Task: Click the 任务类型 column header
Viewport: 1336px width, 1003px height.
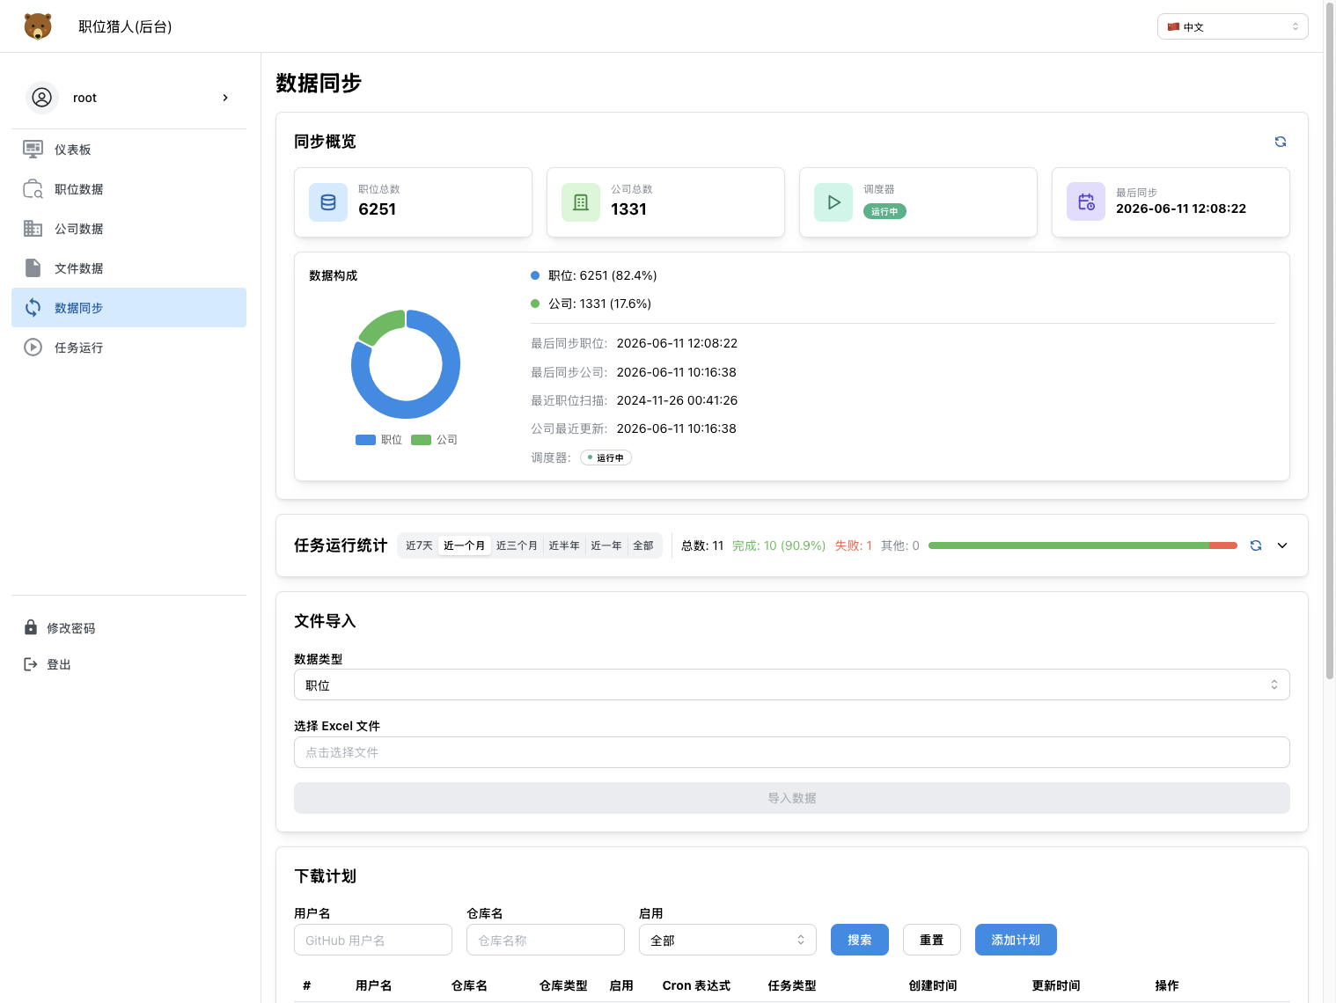Action: 792,985
